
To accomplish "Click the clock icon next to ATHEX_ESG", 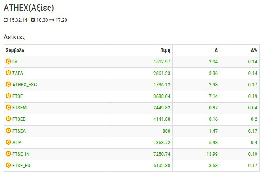I will pos(8,85).
